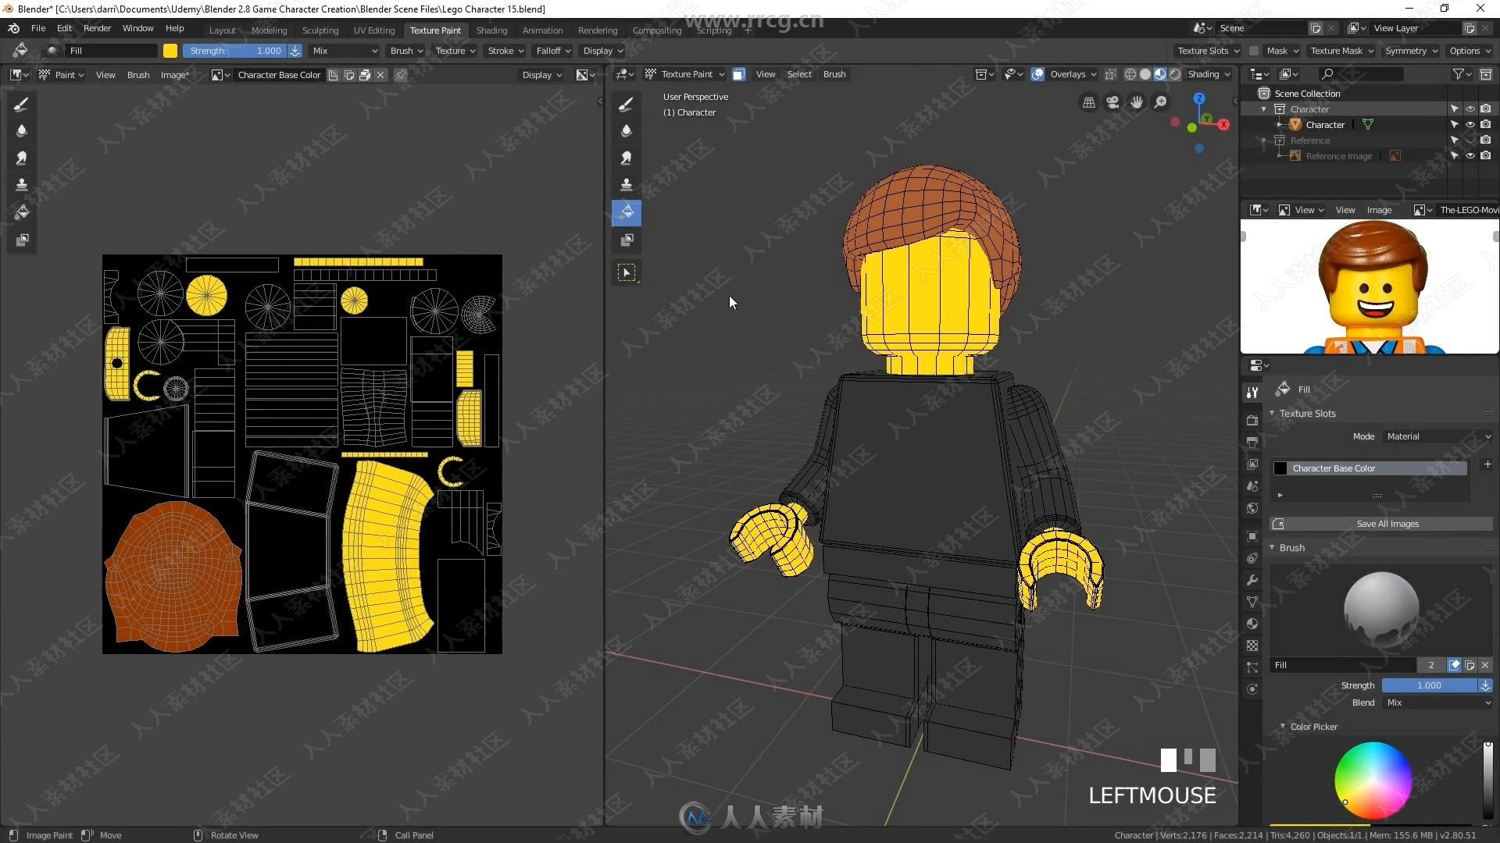
Task: Switch to the Sculpting workspace tab
Action: tap(320, 30)
